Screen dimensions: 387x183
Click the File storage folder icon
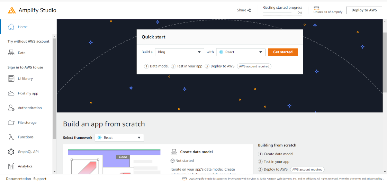pos(11,122)
